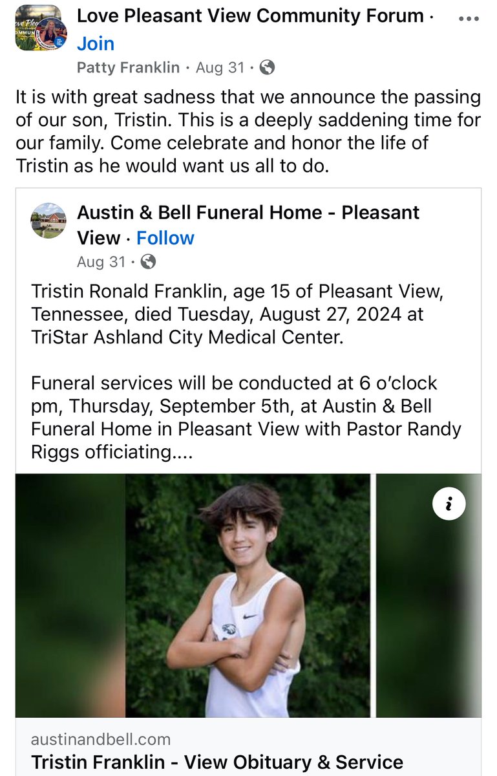The width and height of the screenshot is (497, 776).
Task: Click the globe privacy icon beside Patty Franklin's date
Action: tap(267, 67)
